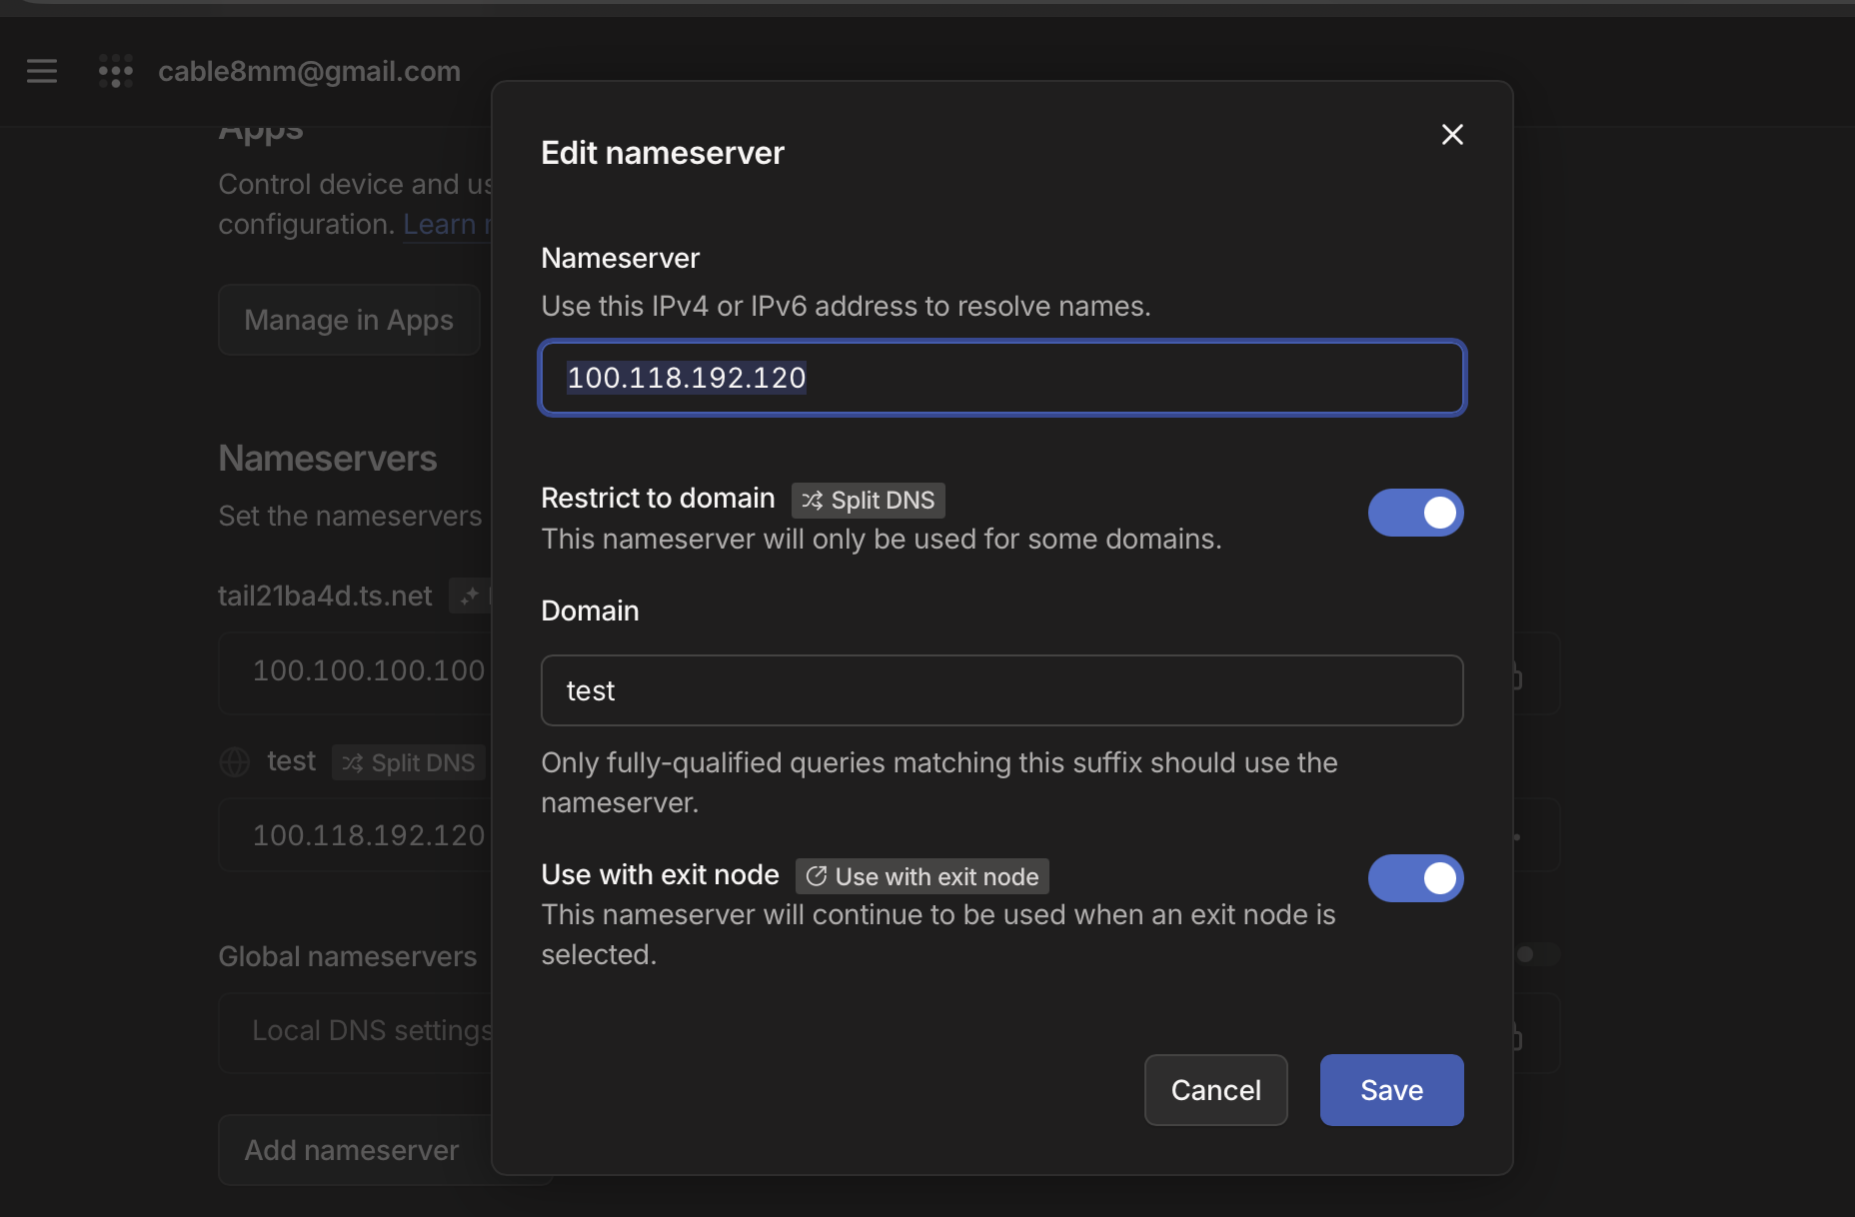Open the hamburger navigation menu

tap(42, 71)
